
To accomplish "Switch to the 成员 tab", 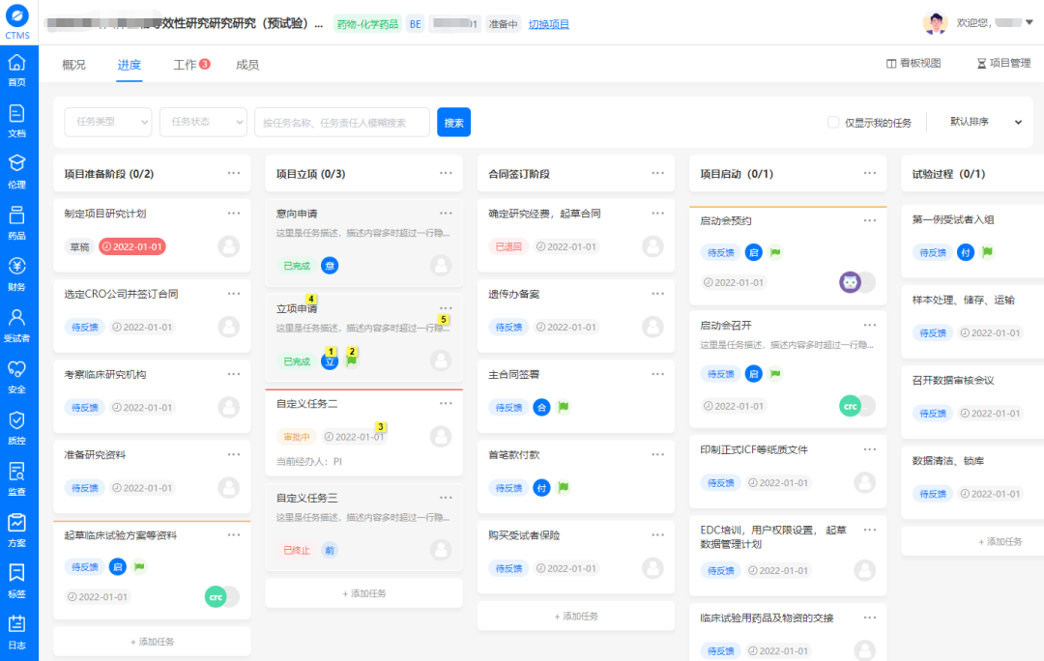I will click(x=247, y=65).
